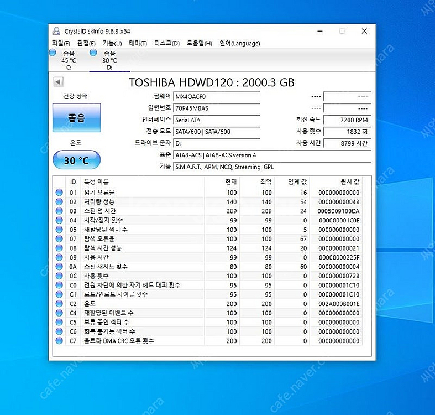Click the power on hours 8799 시간
Screen dimensions: 435x415
click(x=347, y=143)
